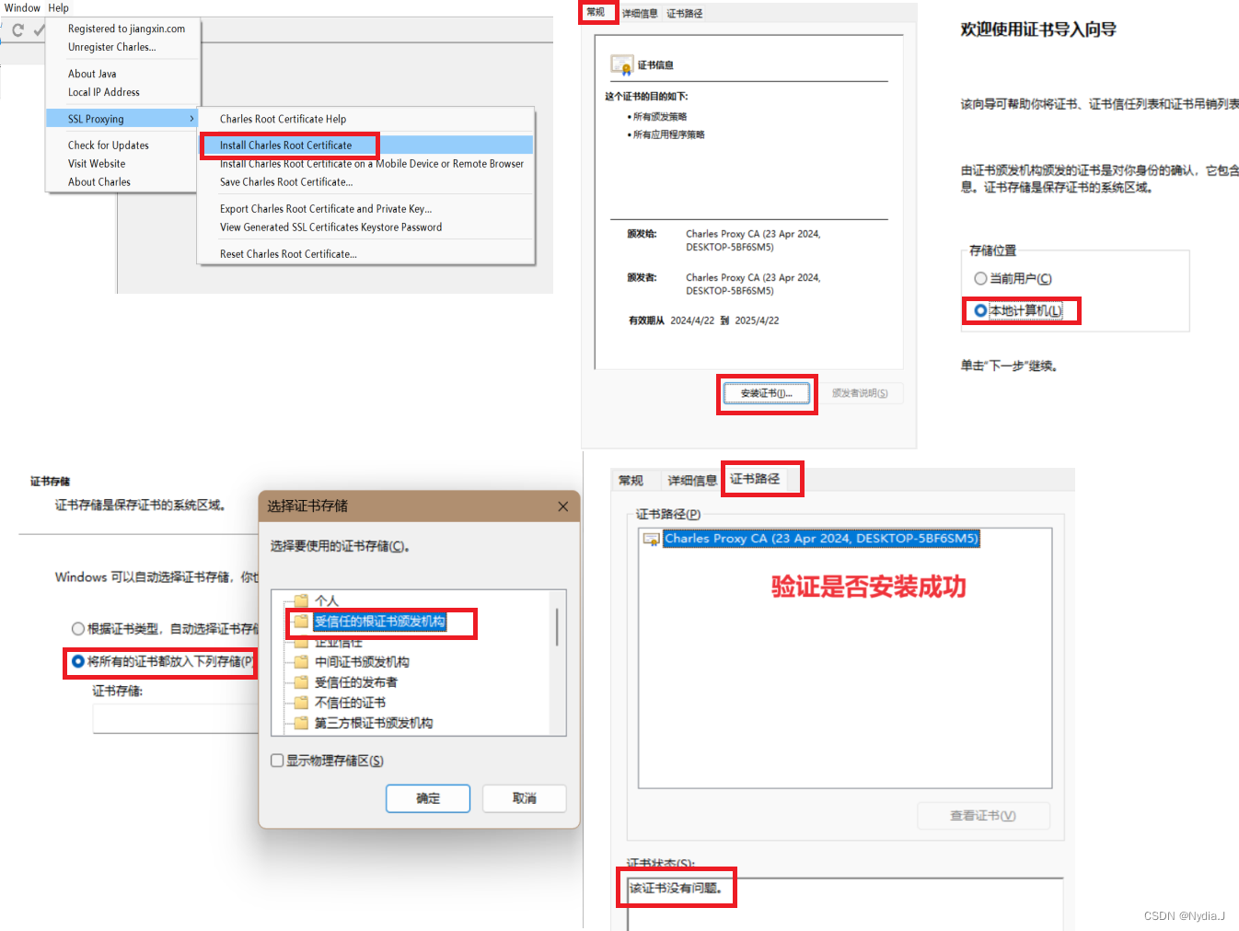Image resolution: width=1239 pixels, height=931 pixels.
Task: Click folder icon next to 中间证书颁发机构
Action: pyautogui.click(x=301, y=662)
